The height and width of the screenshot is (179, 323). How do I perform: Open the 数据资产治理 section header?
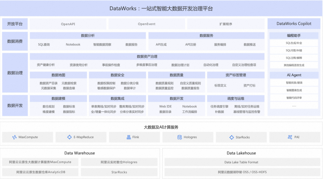pos(147,56)
